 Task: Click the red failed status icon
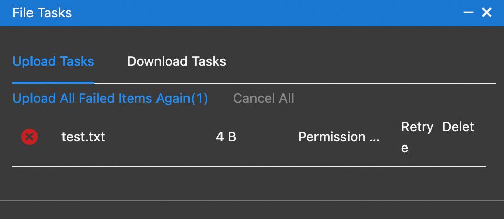[29, 137]
